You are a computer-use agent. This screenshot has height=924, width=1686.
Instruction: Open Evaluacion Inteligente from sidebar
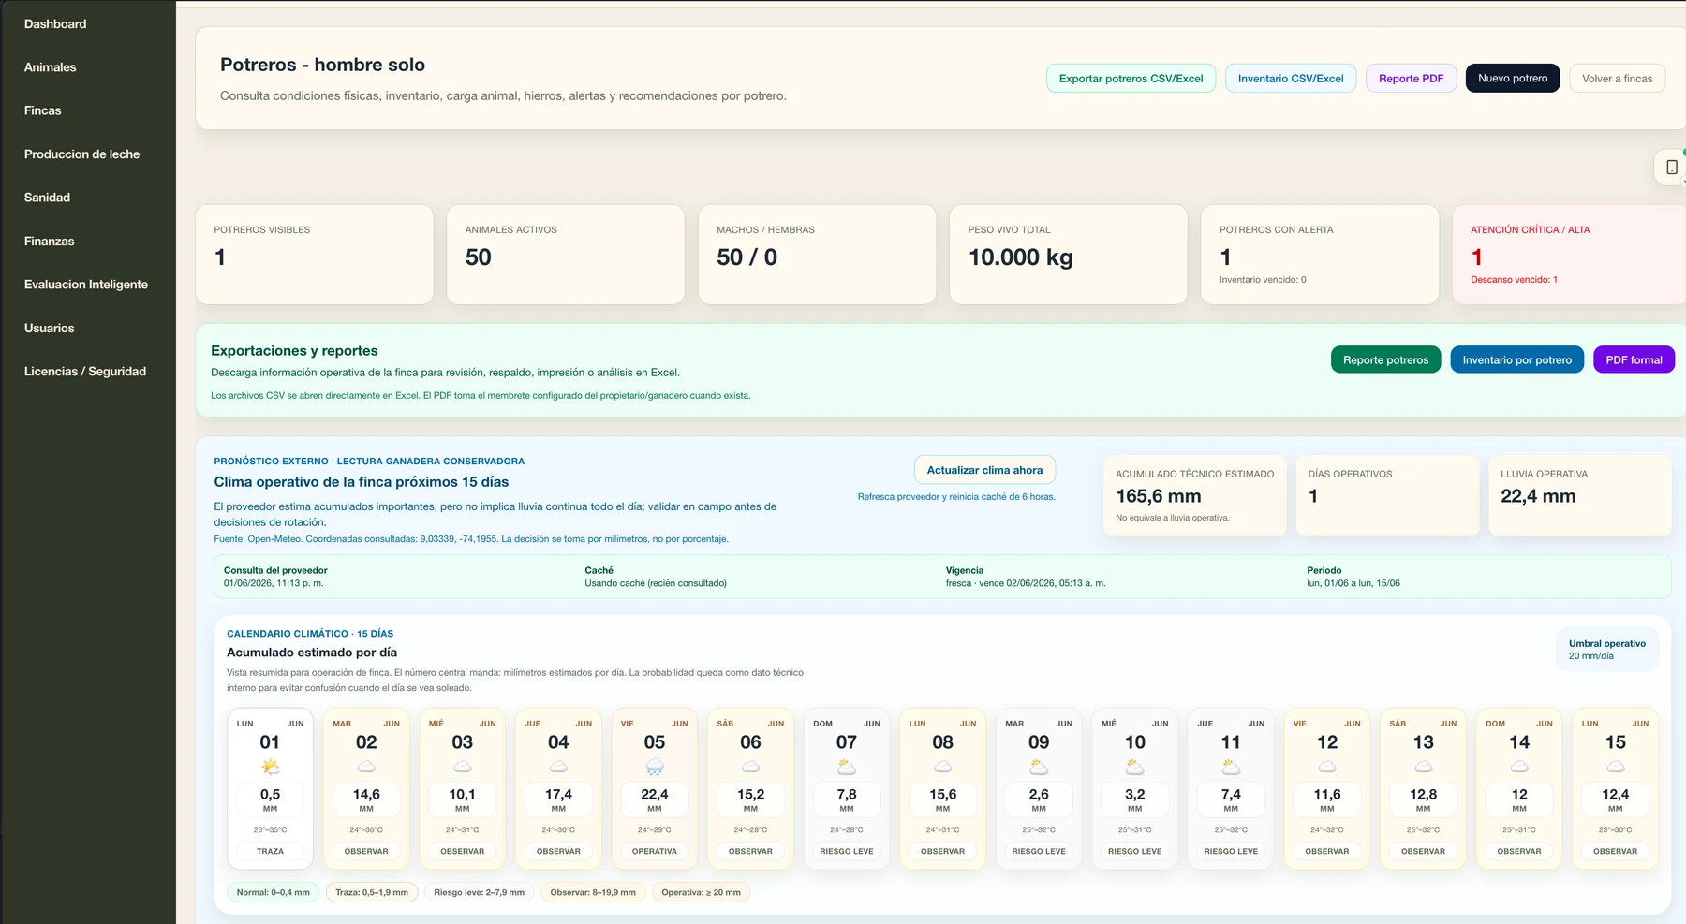coord(86,285)
